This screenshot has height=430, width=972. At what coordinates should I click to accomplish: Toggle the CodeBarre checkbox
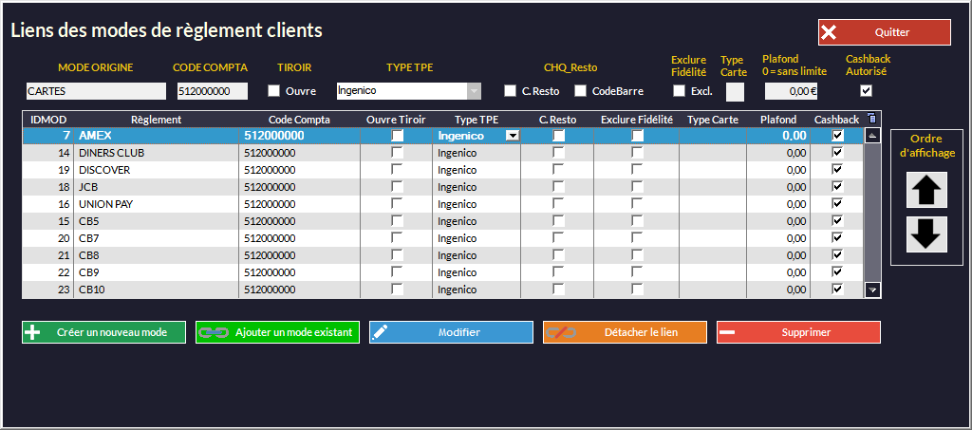[x=580, y=91]
